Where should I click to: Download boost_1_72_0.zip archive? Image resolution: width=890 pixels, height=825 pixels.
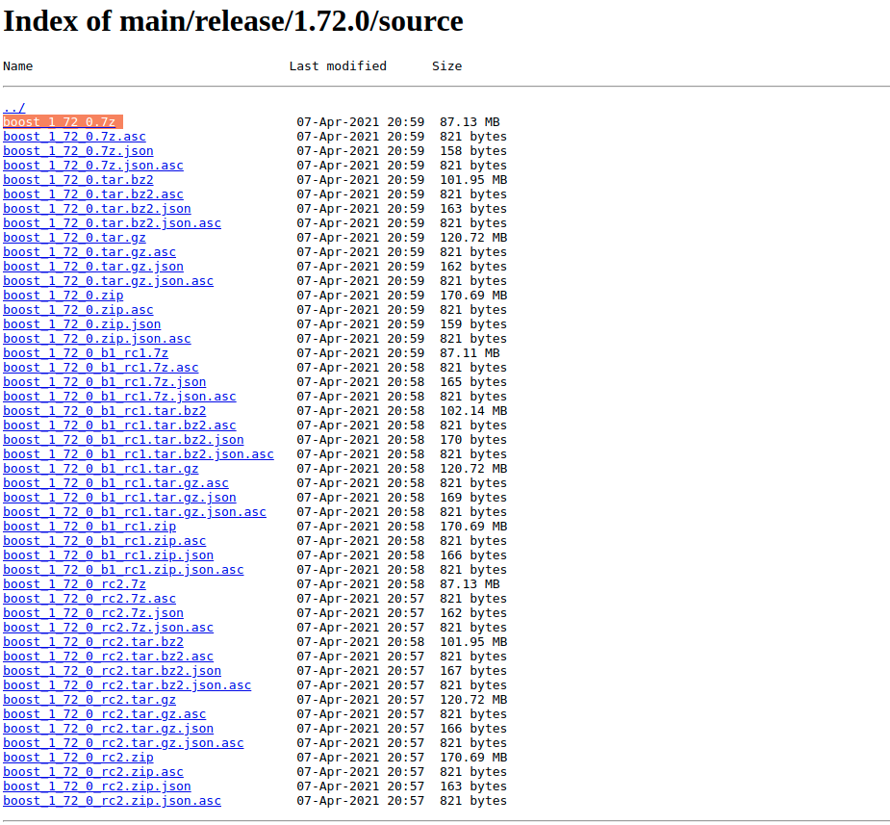click(63, 296)
